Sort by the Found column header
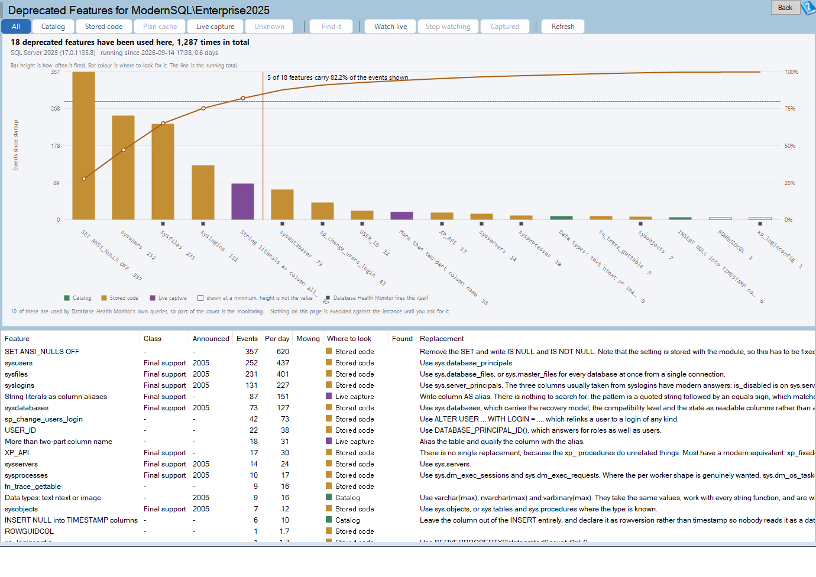This screenshot has height=577, width=816. pos(402,339)
